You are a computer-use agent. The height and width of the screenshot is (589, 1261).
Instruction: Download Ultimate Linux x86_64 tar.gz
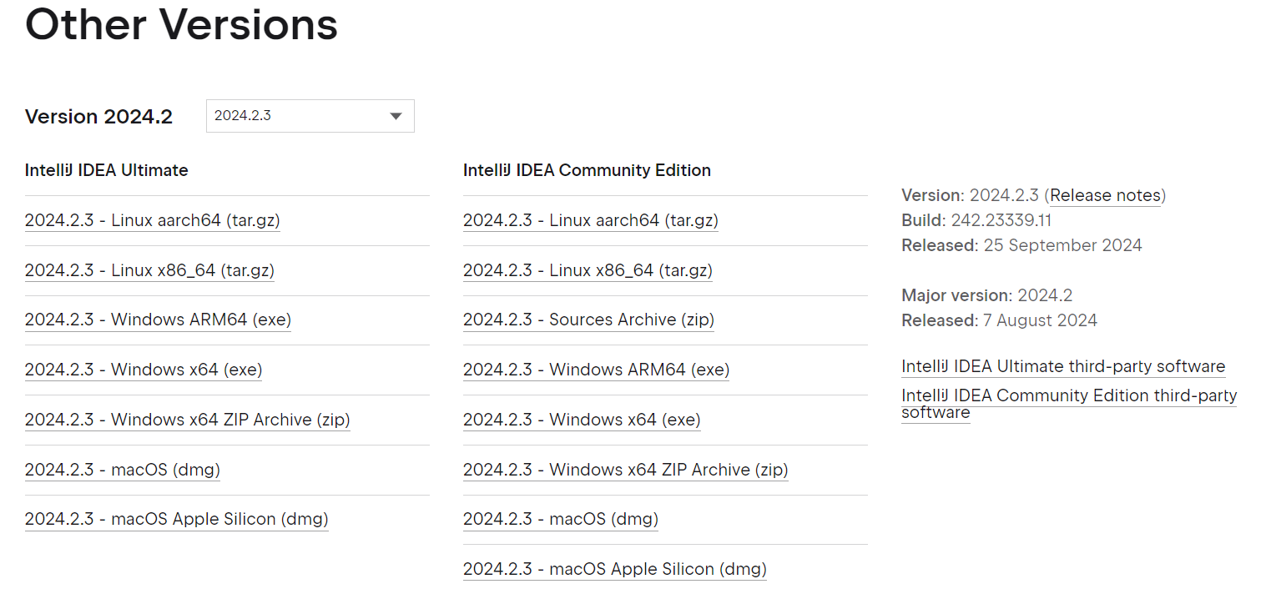click(149, 270)
